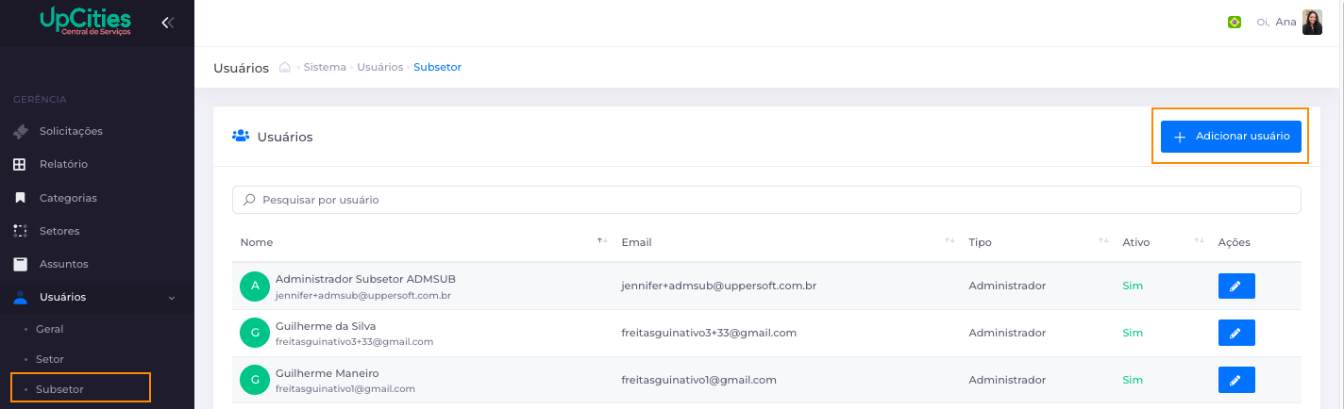
Task: Click Sistema breadcrumb link
Action: click(x=325, y=68)
